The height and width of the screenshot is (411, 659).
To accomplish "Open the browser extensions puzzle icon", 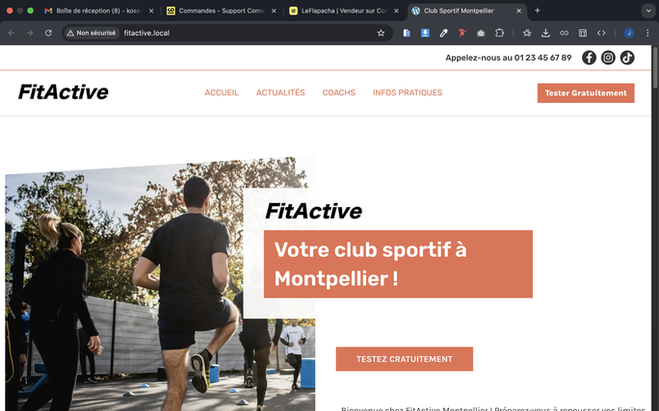I will (x=499, y=33).
